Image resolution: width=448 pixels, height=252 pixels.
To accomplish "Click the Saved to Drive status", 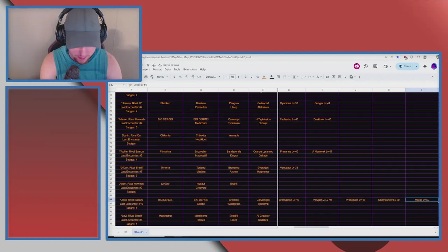I will 169,65.
